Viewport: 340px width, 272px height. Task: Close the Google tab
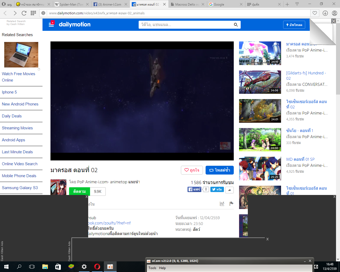(x=241, y=4)
